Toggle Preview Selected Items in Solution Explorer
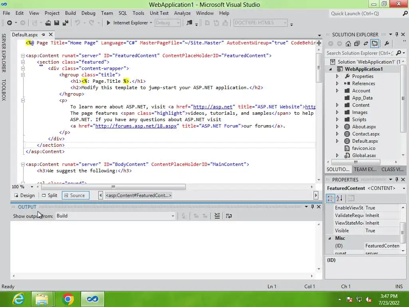The height and width of the screenshot is (307, 409). [375, 44]
